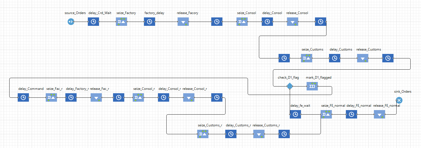Select the check_D1_flag decision diamond
Image resolution: width=421 pixels, height=148 pixels.
(x=290, y=86)
